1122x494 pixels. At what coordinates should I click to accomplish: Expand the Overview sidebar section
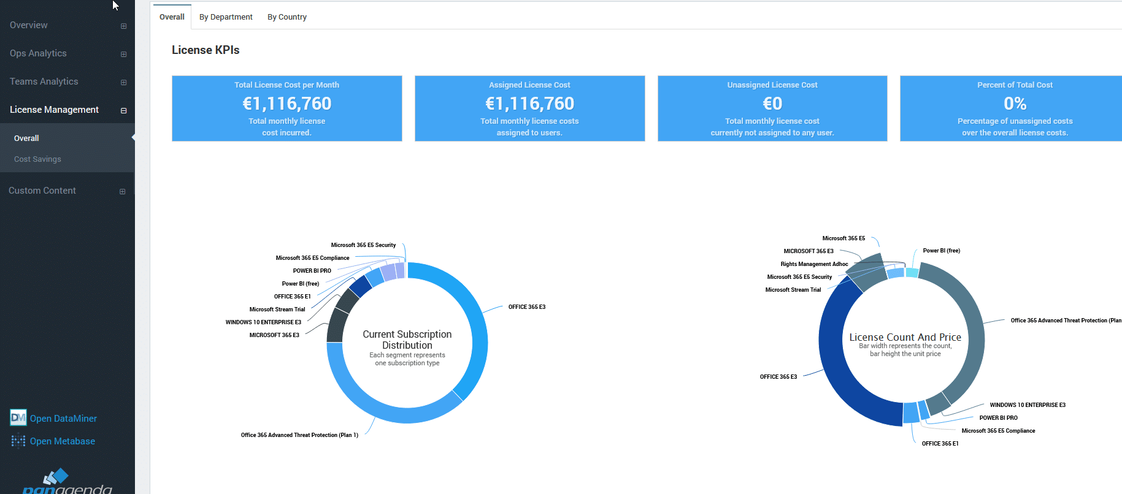pyautogui.click(x=123, y=26)
